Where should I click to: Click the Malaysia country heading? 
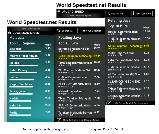coord(17,38)
